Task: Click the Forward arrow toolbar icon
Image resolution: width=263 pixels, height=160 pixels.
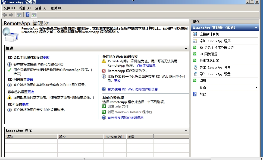Action: [x=11, y=15]
